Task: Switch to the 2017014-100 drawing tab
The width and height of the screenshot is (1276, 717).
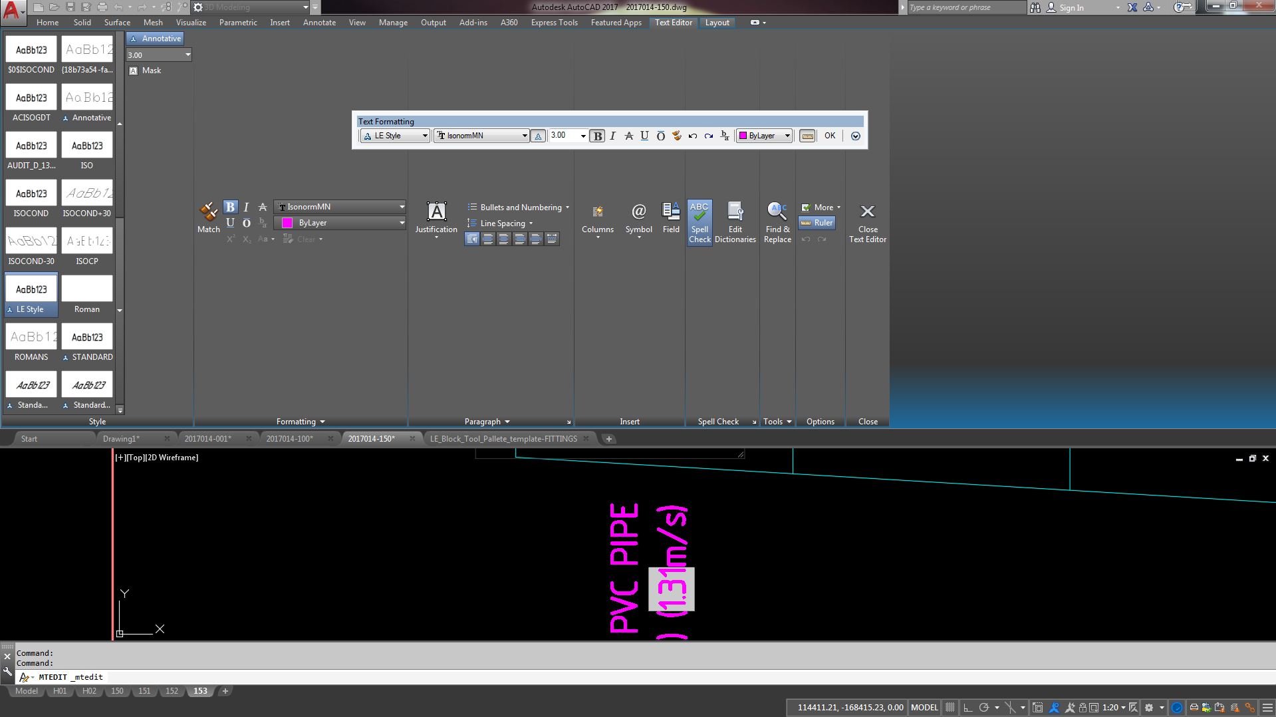Action: tap(289, 438)
